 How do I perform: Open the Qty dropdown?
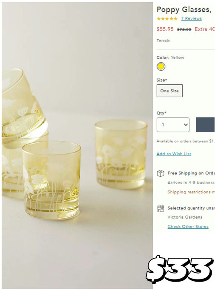coord(173,124)
